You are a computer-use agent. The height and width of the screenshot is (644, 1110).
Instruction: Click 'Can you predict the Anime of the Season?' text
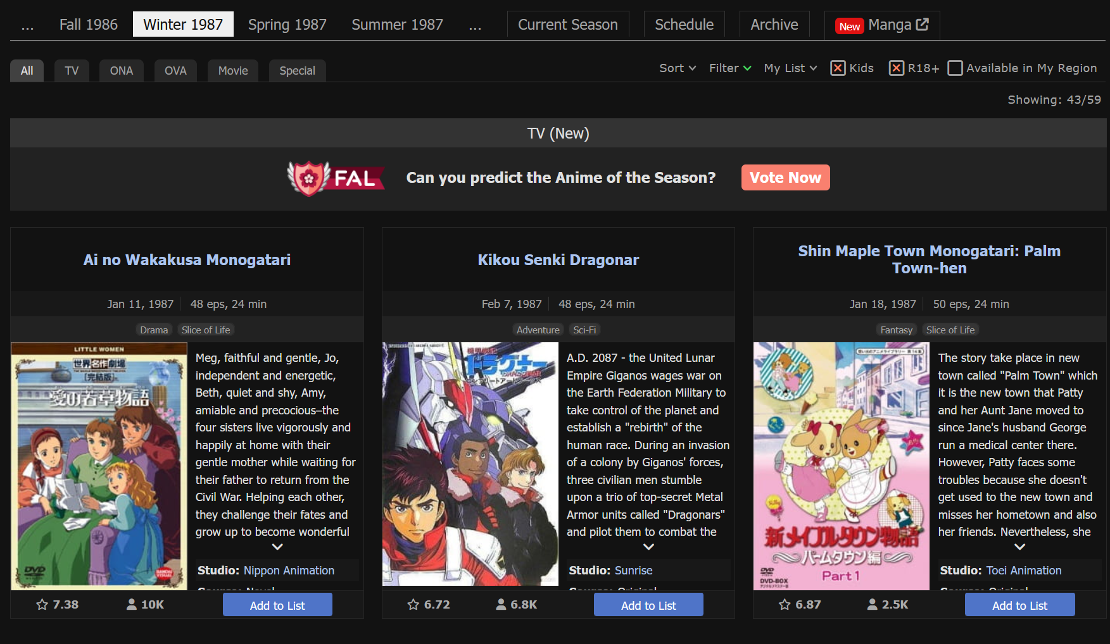tap(561, 178)
